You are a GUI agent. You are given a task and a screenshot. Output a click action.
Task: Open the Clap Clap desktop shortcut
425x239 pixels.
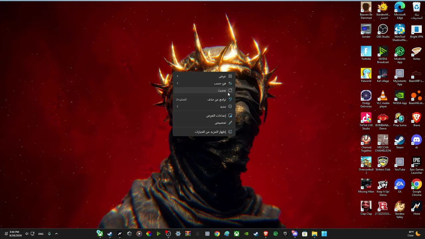(366, 208)
